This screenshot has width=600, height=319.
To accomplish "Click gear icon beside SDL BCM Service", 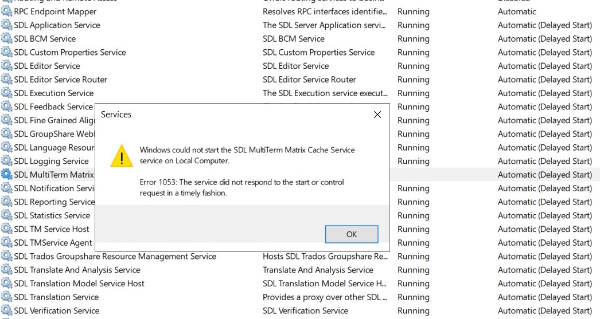I will 6,38.
